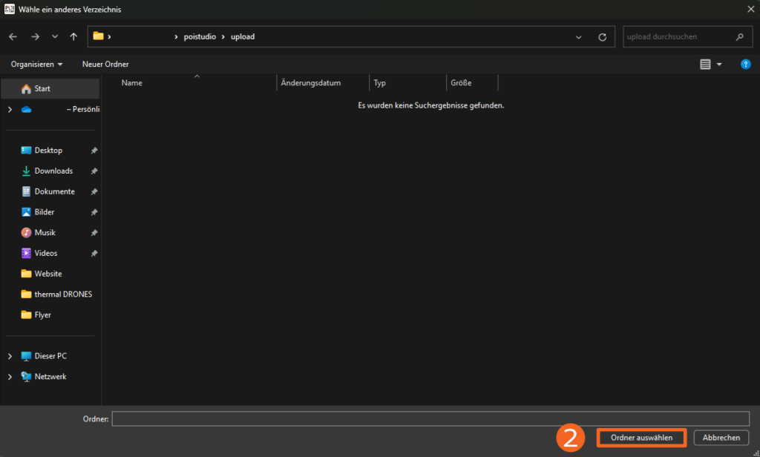Screen dimensions: 760x457
Task: Expand the Dieser PC tree node
Action: (10, 356)
